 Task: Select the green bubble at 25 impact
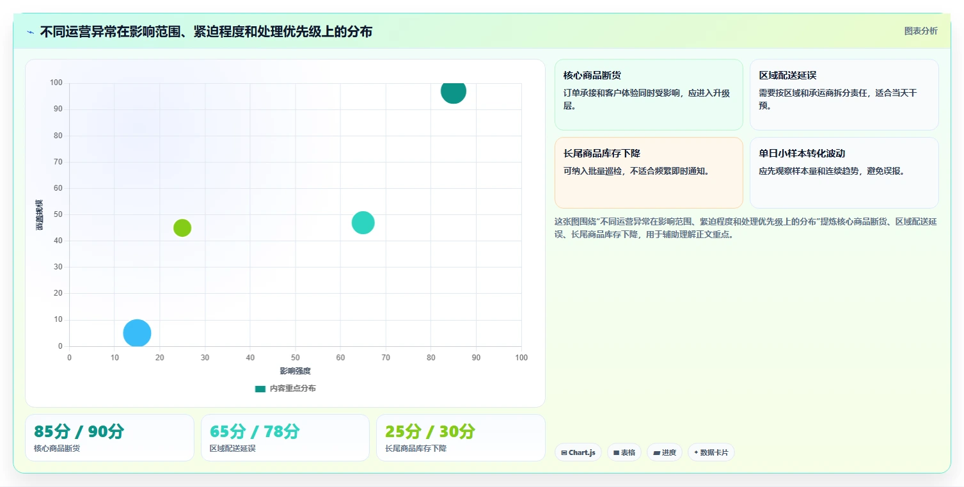tap(182, 228)
